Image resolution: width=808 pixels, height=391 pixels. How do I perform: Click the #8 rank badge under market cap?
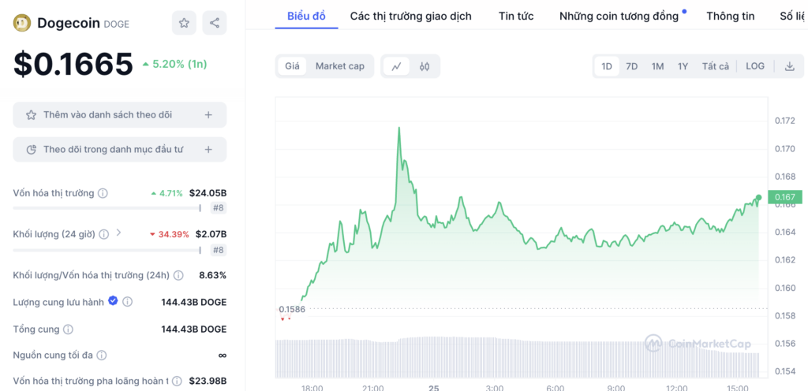pyautogui.click(x=219, y=208)
